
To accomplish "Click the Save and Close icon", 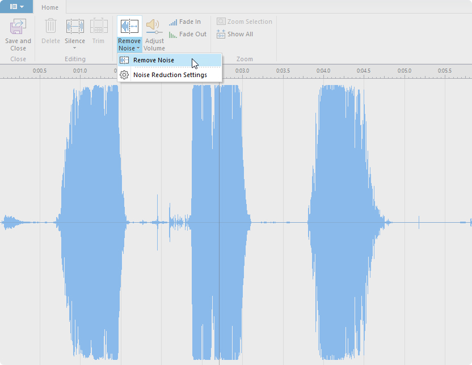I will point(18,27).
